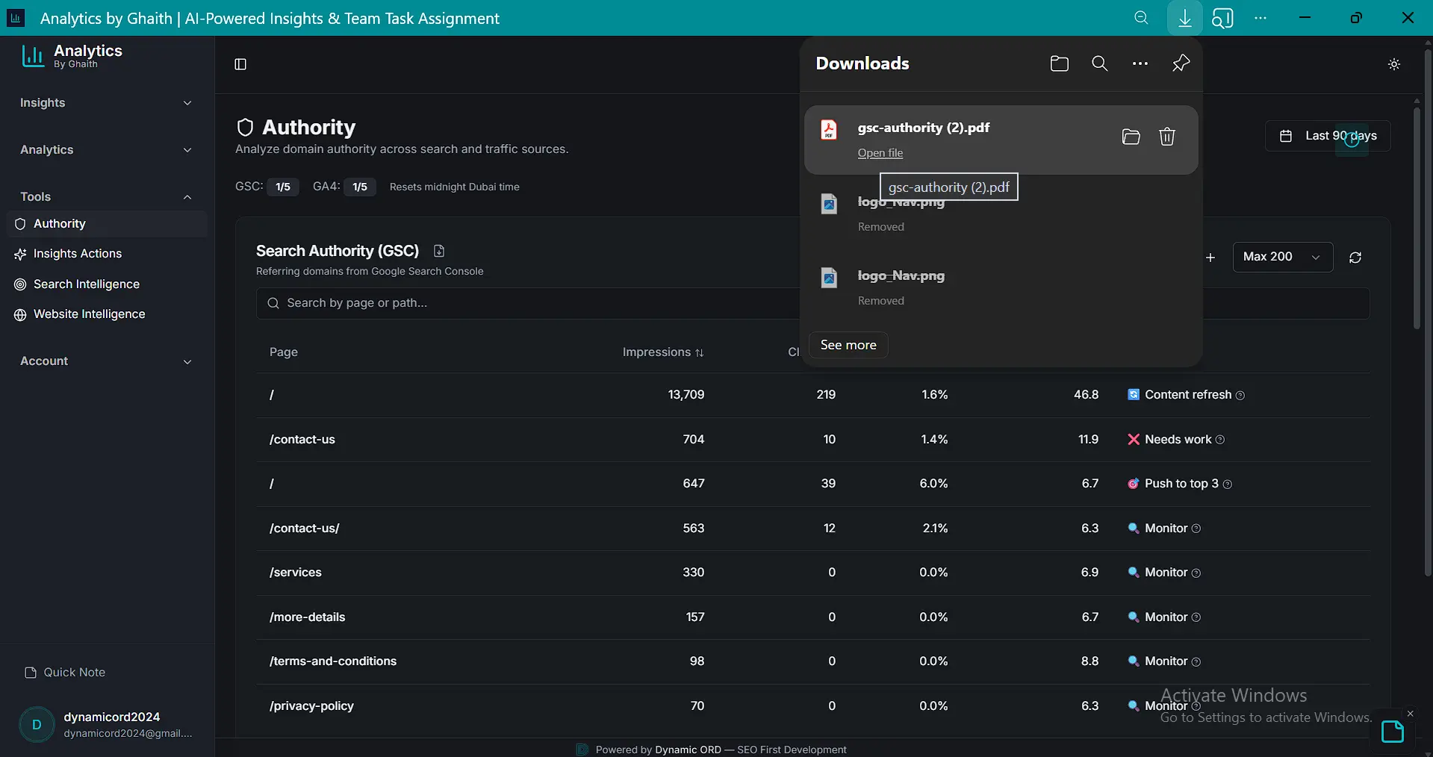Select the Authority tool in the sidebar
The image size is (1433, 757).
[61, 223]
